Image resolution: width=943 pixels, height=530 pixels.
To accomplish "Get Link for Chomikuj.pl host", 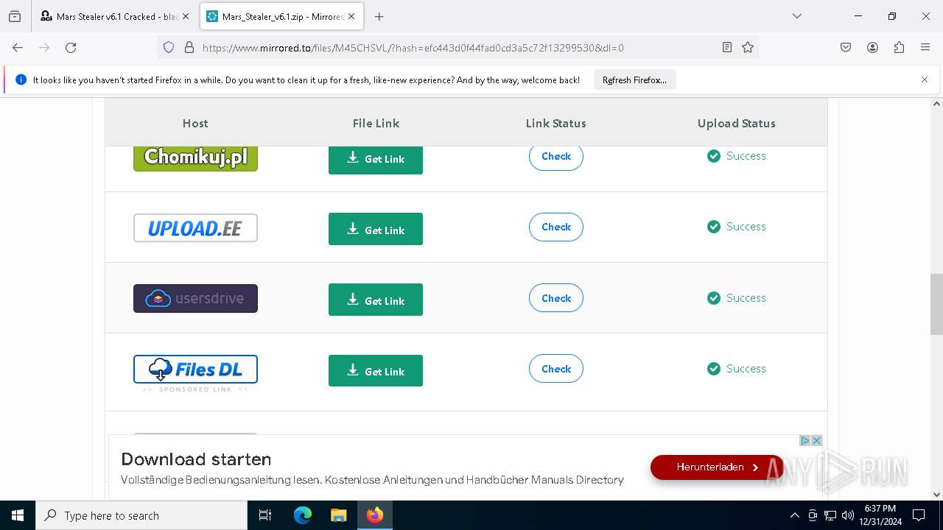I will (376, 158).
